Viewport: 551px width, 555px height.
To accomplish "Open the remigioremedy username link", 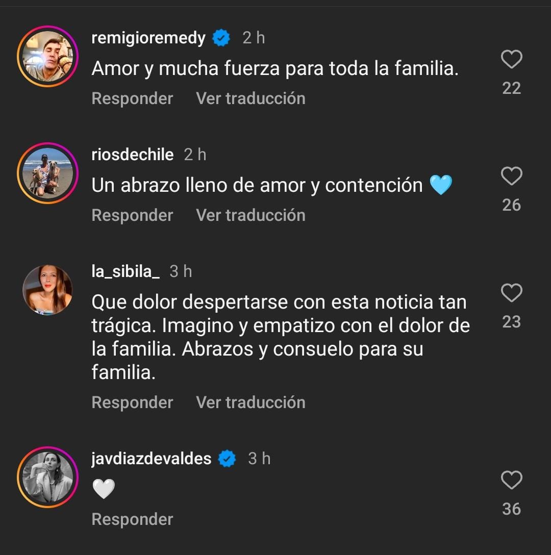I will pyautogui.click(x=148, y=38).
